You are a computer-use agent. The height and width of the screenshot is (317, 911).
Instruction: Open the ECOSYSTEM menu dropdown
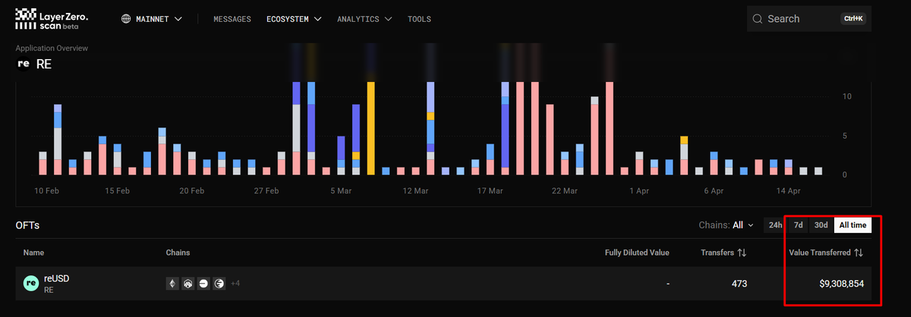pyautogui.click(x=294, y=19)
